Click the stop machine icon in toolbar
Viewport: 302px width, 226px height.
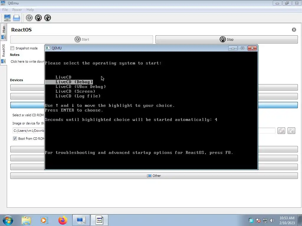38,18
